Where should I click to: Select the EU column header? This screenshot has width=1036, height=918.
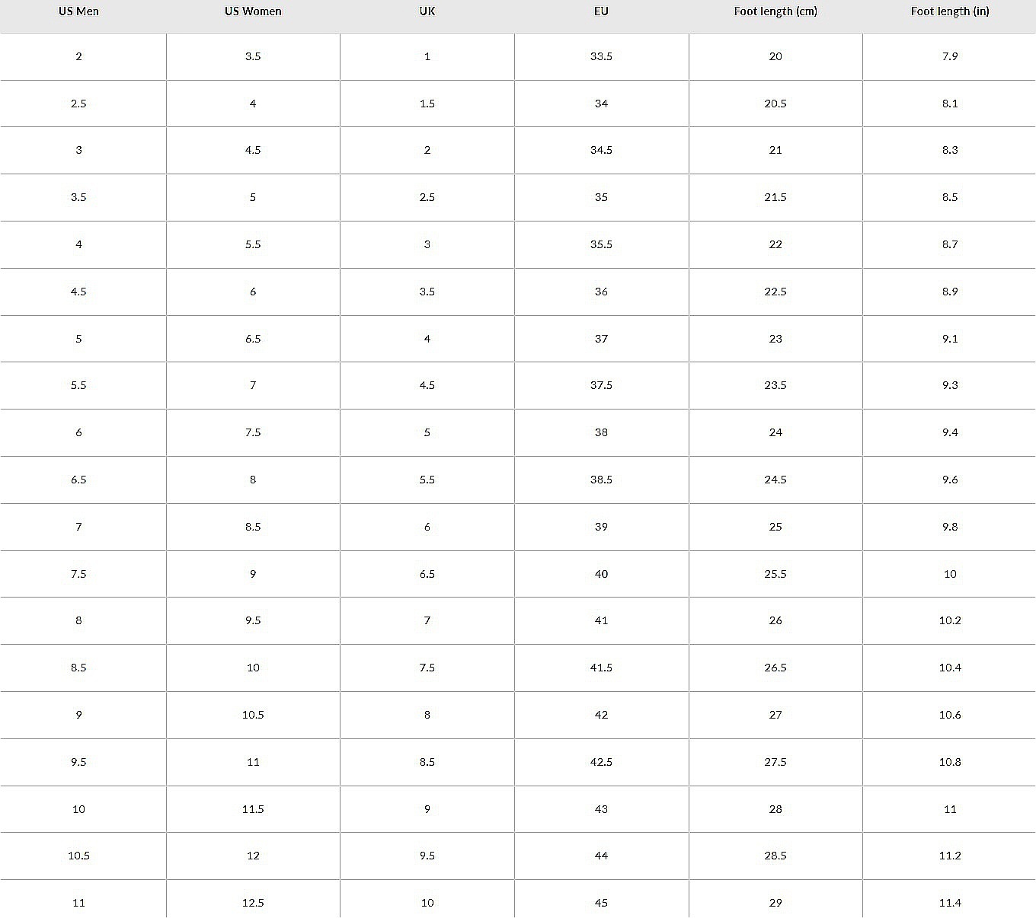point(601,11)
